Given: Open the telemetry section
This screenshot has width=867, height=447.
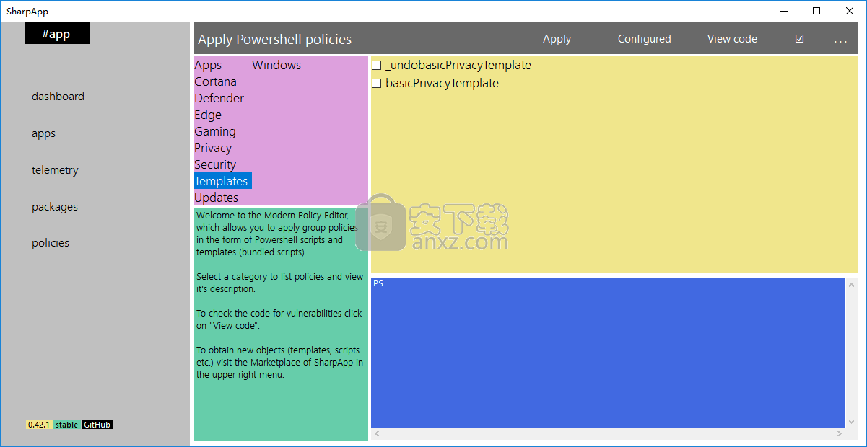Looking at the screenshot, I should 55,170.
